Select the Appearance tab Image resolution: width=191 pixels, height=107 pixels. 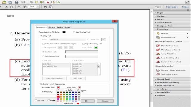click(x=41, y=27)
